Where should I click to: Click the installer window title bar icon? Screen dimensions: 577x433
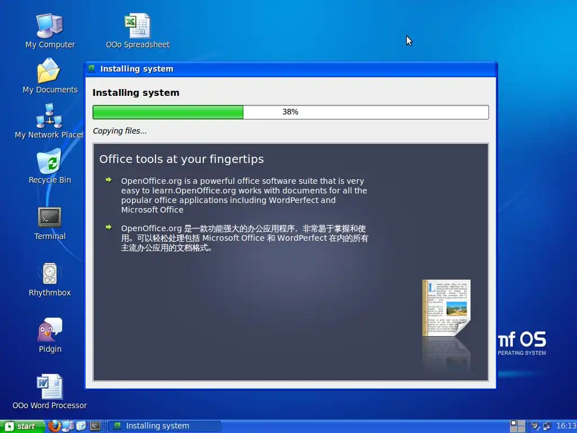point(92,68)
